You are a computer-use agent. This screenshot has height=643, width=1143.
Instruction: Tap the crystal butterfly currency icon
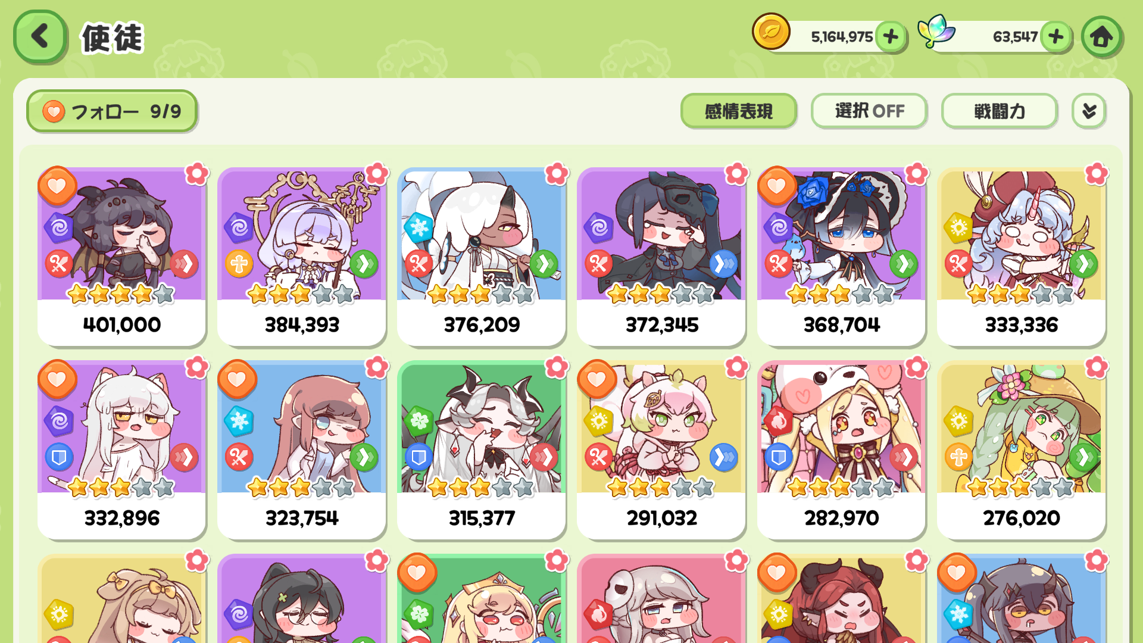tap(936, 31)
